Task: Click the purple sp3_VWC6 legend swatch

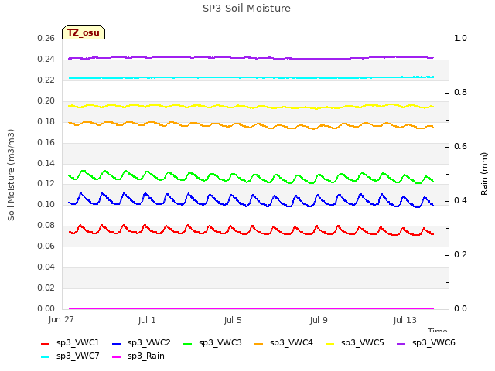Action: [401, 343]
